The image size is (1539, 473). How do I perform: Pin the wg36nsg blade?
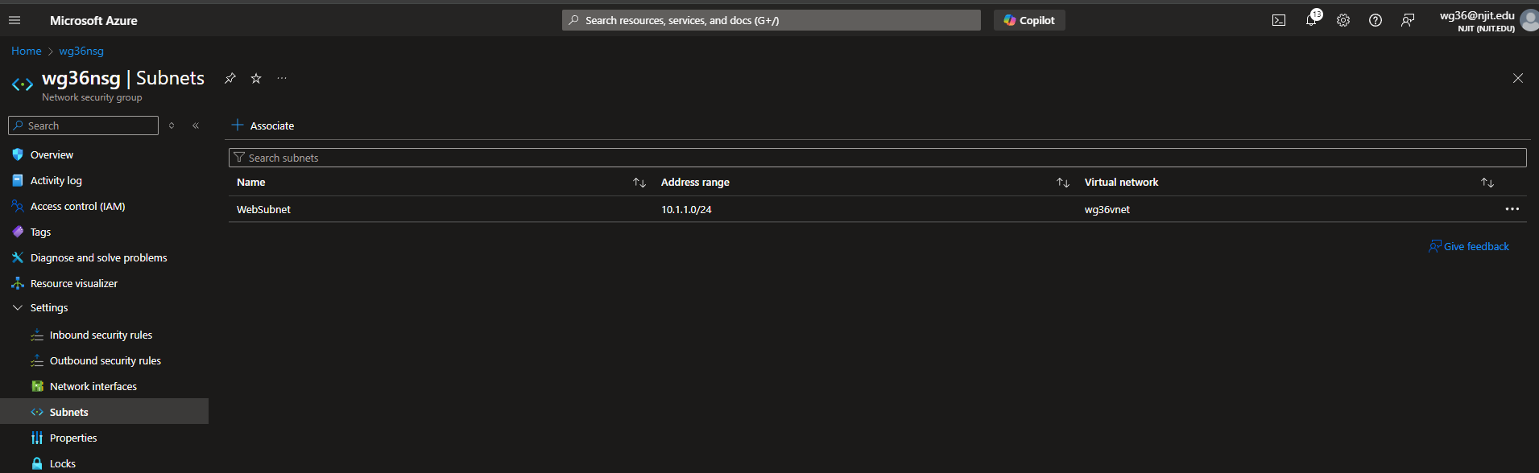point(230,78)
